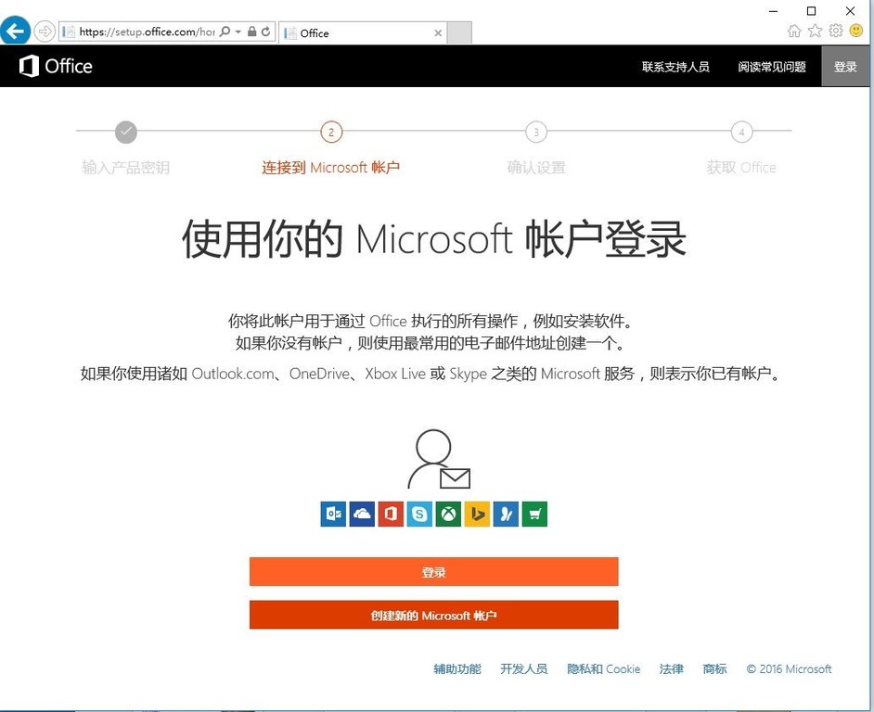Open 联系支持人员 in header
The width and height of the screenshot is (874, 712).
pyautogui.click(x=675, y=67)
